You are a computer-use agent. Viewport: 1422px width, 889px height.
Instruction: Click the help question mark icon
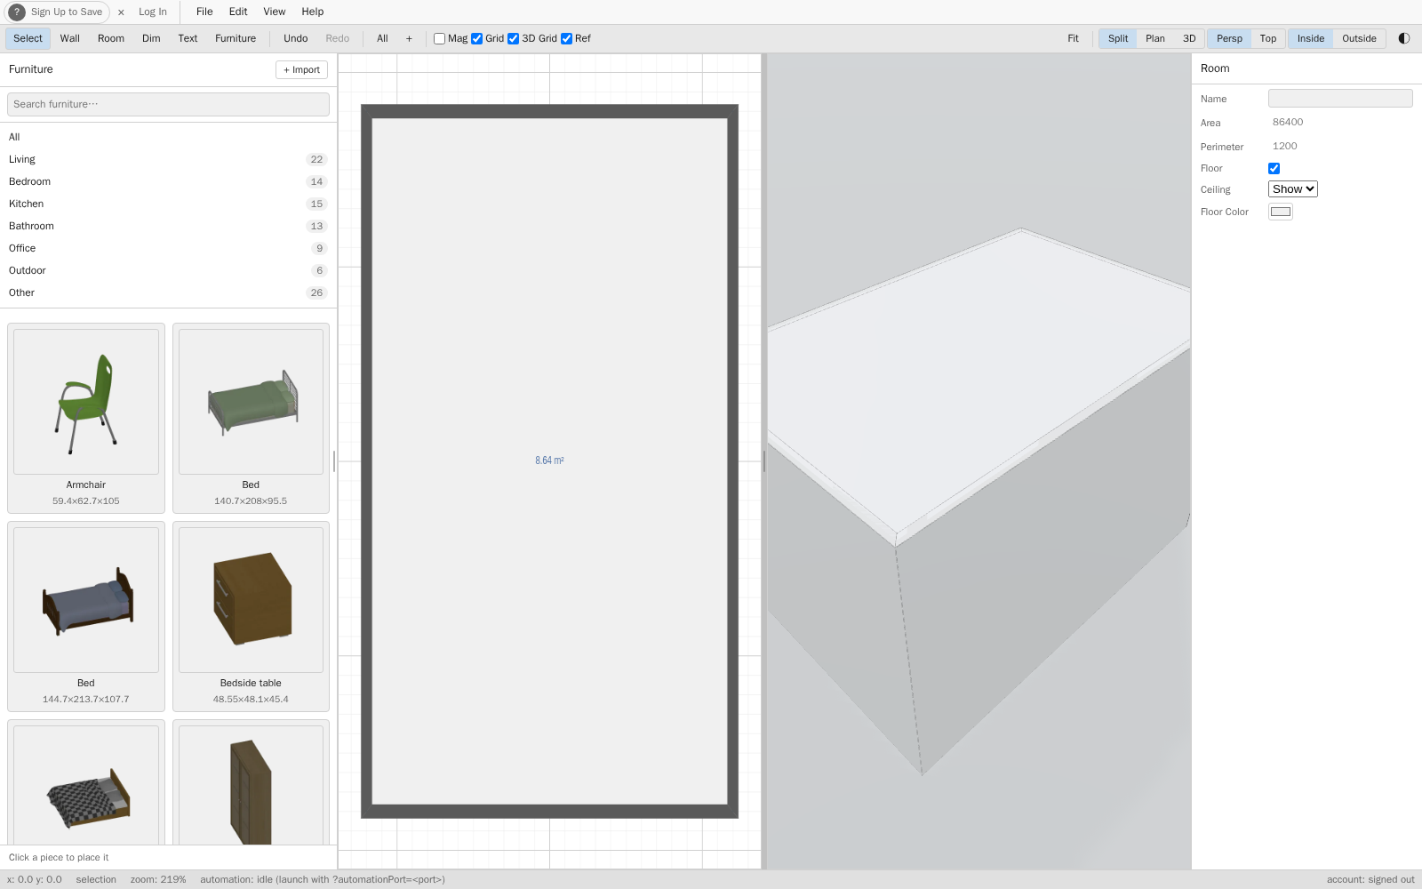click(x=17, y=12)
